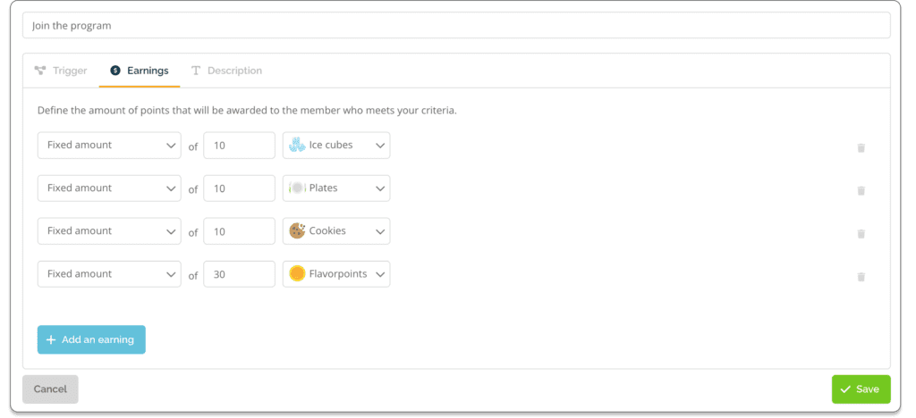Focus the Join the program name field

point(456,26)
